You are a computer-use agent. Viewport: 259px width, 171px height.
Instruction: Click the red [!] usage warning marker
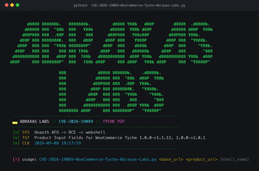pyautogui.click(x=16, y=159)
